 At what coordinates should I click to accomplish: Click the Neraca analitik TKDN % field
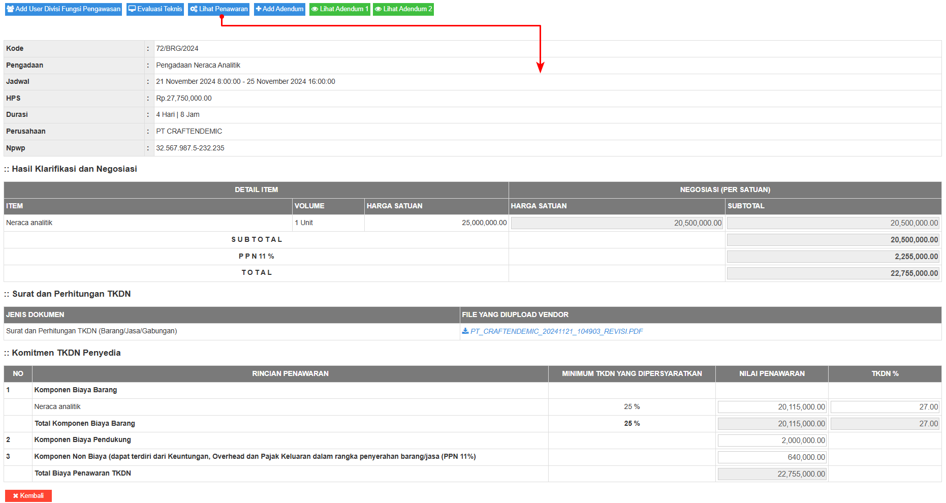pyautogui.click(x=885, y=407)
